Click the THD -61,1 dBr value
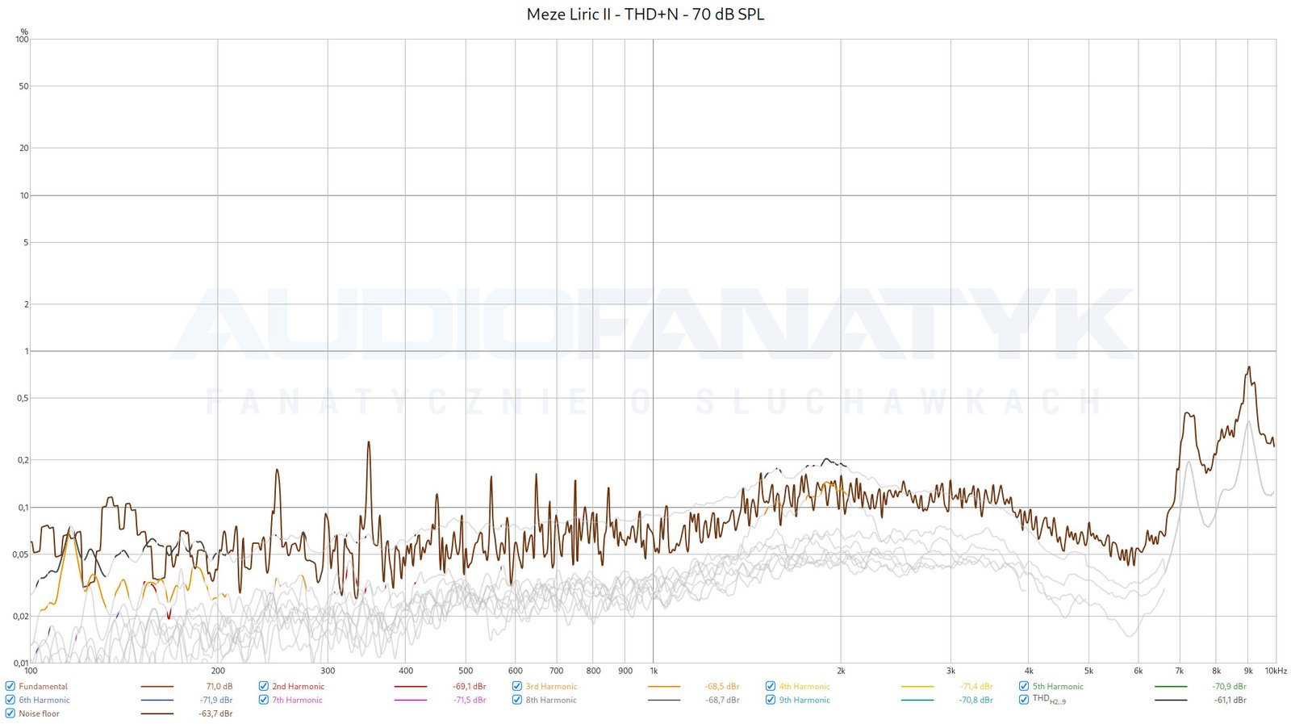 (x=1230, y=701)
